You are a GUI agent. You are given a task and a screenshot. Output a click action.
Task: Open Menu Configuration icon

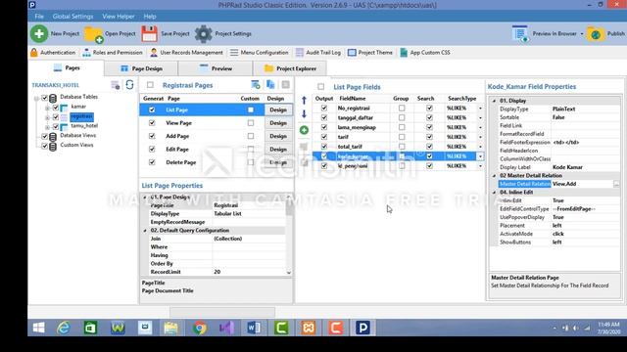(234, 52)
